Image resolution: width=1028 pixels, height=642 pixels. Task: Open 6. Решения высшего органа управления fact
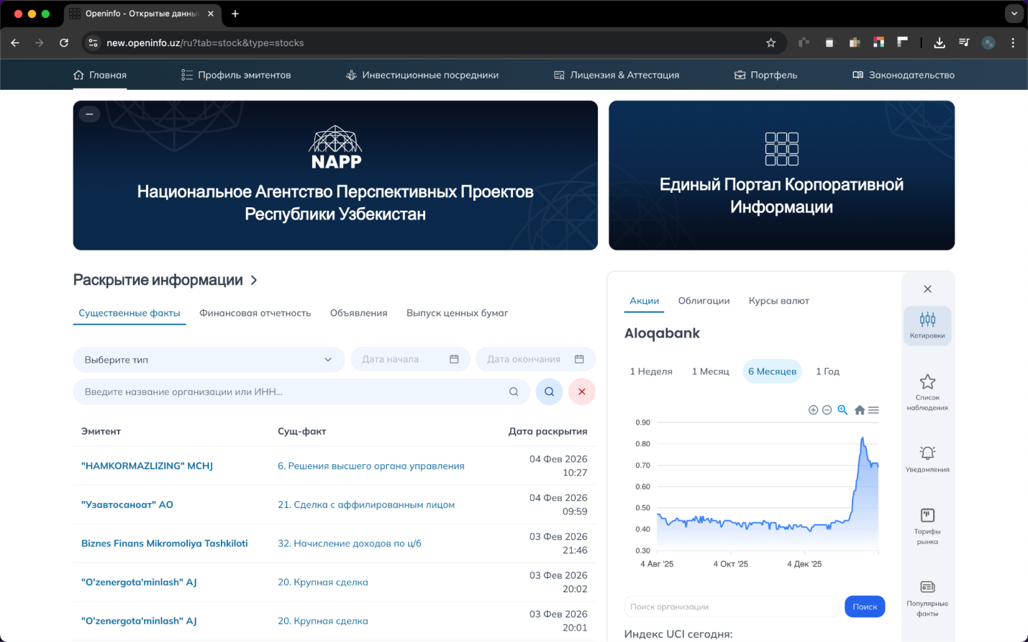371,466
